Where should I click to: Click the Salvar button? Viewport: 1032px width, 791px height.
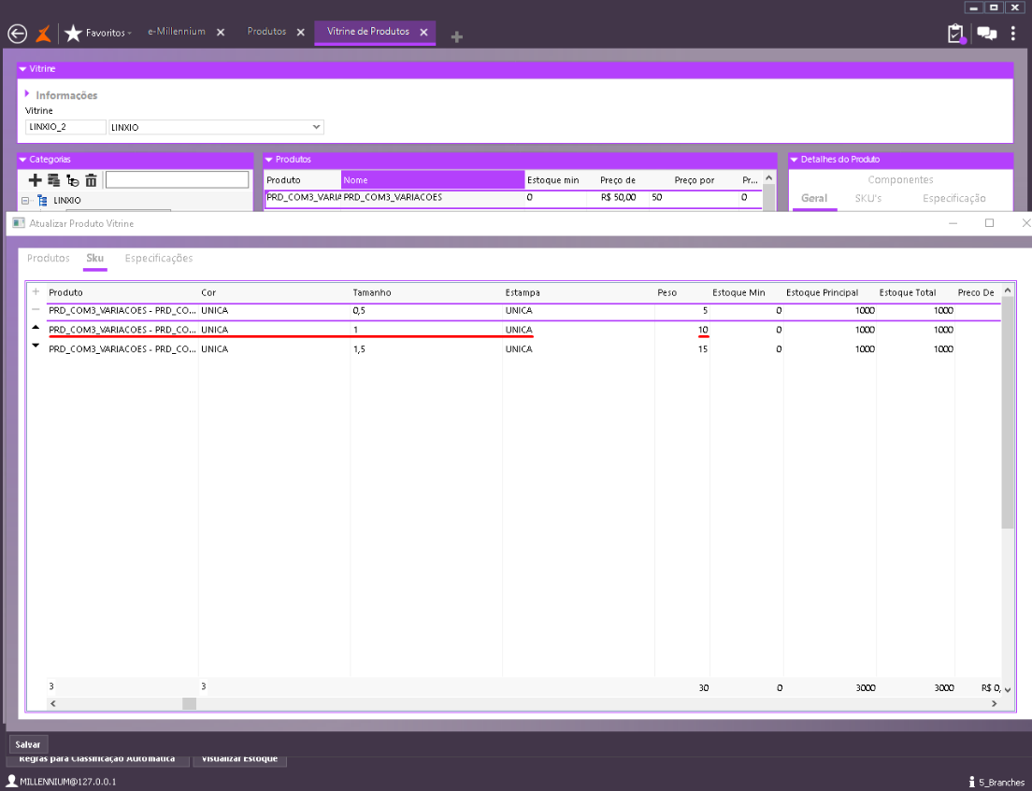28,744
